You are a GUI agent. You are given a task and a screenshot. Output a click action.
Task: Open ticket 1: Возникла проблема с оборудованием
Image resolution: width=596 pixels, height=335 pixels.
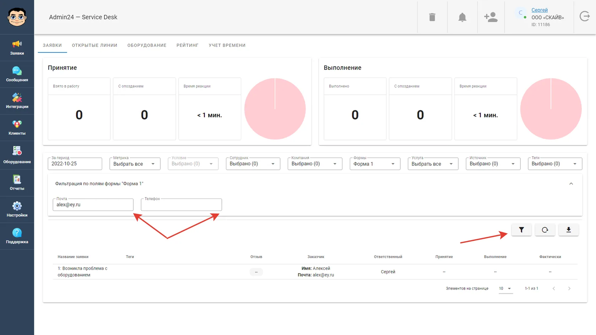click(x=82, y=272)
